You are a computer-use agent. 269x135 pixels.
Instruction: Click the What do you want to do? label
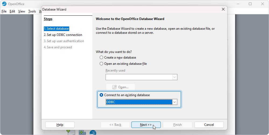pyautogui.click(x=114, y=52)
